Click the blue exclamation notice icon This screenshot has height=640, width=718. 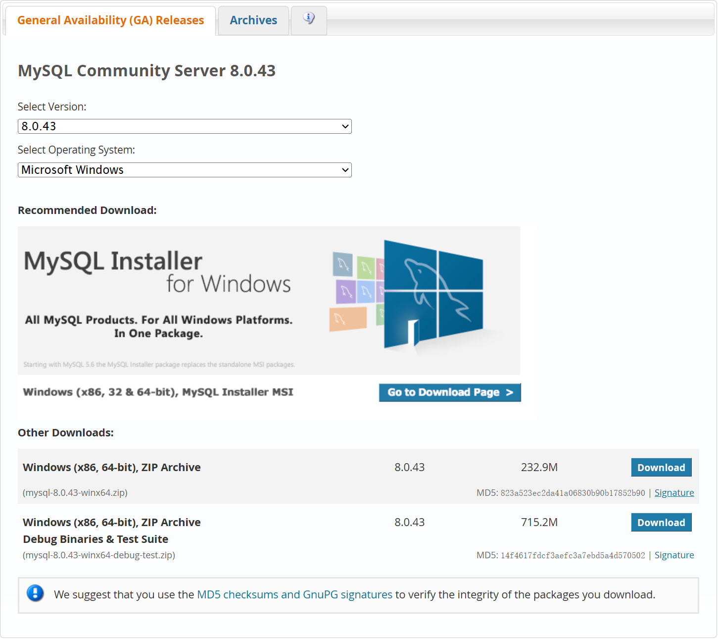click(x=35, y=593)
